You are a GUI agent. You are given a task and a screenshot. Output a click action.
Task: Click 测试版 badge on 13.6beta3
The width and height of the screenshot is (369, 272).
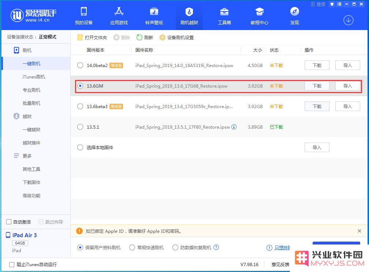point(116,106)
